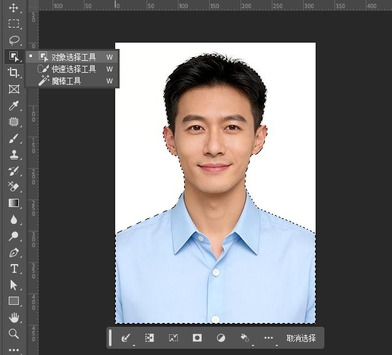The width and height of the screenshot is (392, 355).
Task: Select the History Brush tool
Action: pos(14,171)
